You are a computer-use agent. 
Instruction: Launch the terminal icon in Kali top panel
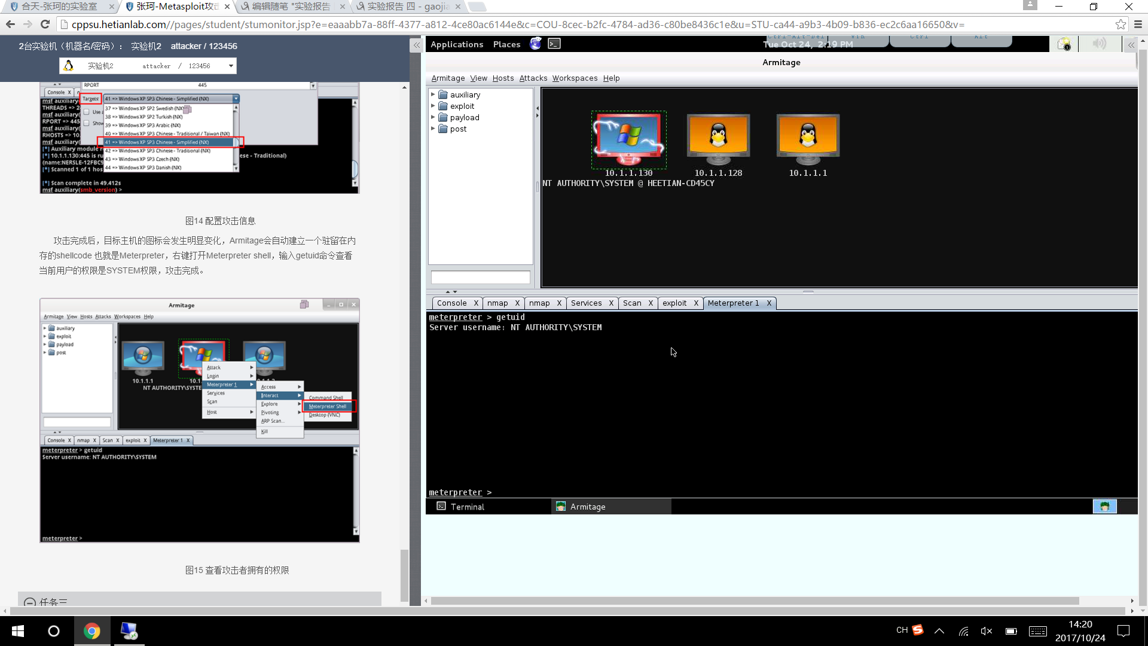click(554, 44)
